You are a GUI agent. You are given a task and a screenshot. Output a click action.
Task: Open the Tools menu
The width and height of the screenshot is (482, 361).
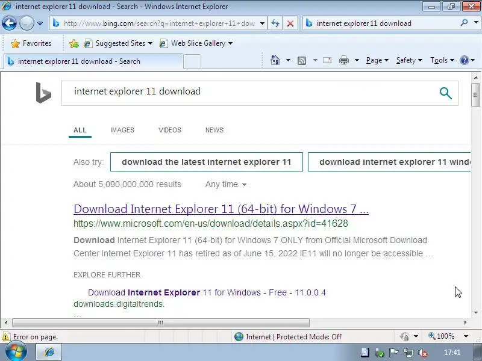pos(442,60)
